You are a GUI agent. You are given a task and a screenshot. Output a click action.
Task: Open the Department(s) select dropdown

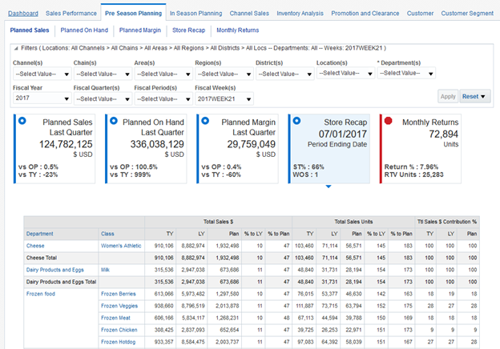[x=407, y=74]
